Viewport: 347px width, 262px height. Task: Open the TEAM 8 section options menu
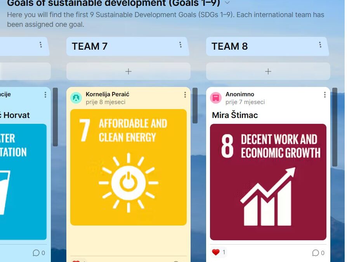pyautogui.click(x=320, y=45)
